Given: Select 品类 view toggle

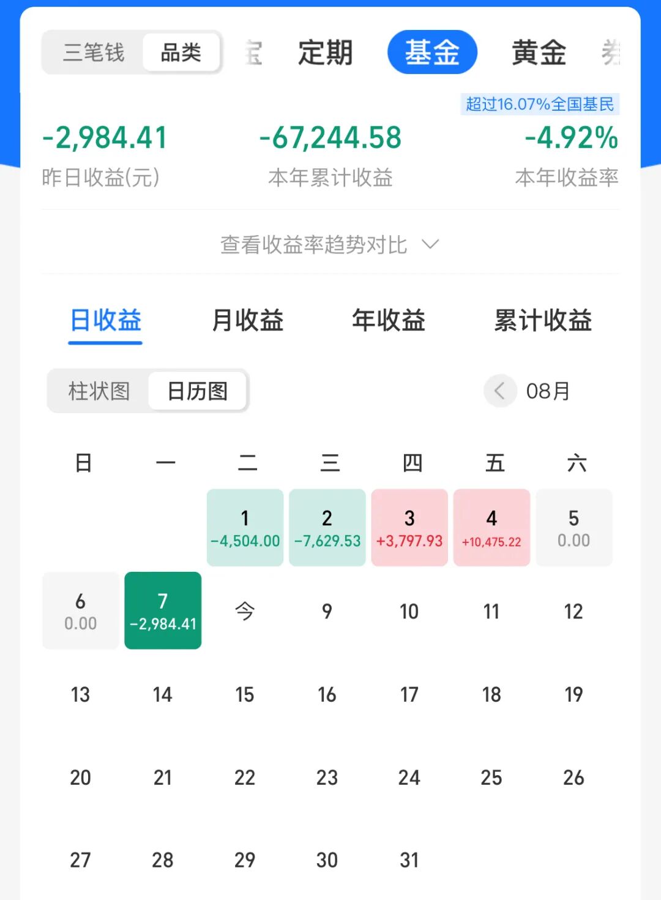Looking at the screenshot, I should click(x=181, y=53).
